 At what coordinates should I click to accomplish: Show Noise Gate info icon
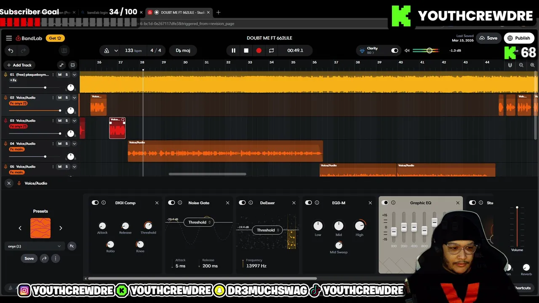[180, 203]
